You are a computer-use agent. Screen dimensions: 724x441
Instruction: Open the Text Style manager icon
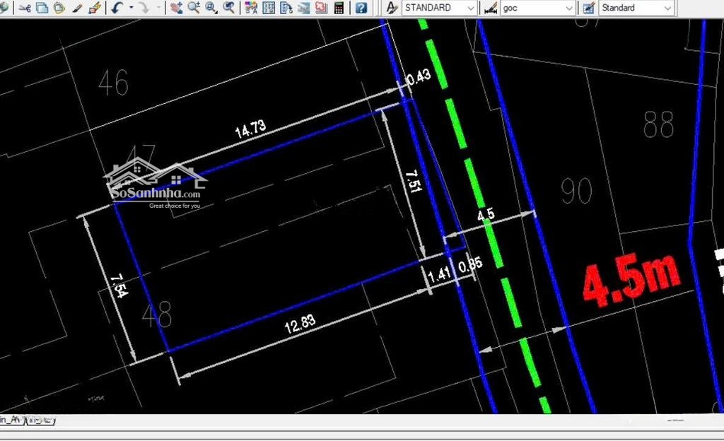tap(392, 8)
